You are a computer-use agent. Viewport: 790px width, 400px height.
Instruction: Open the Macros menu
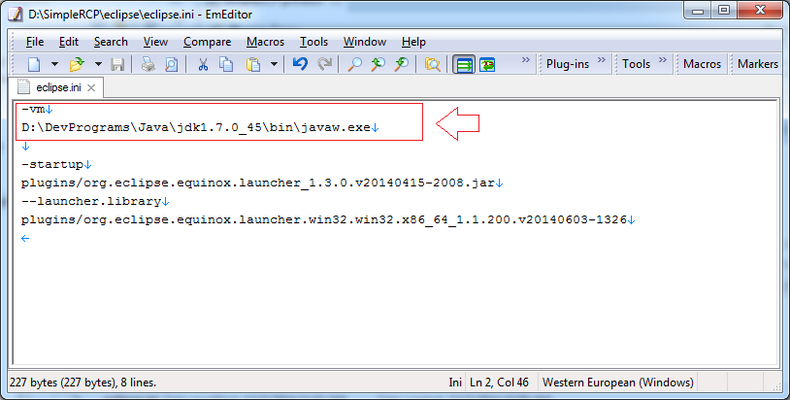tap(266, 42)
